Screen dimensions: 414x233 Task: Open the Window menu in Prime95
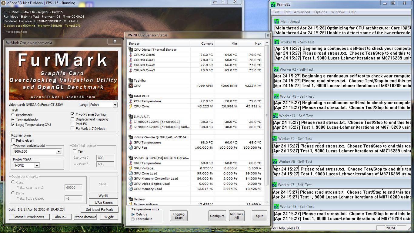coord(338,12)
